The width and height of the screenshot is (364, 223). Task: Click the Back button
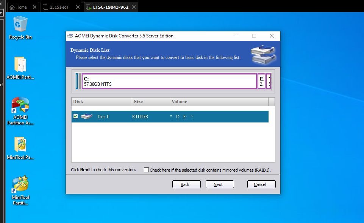(186, 184)
